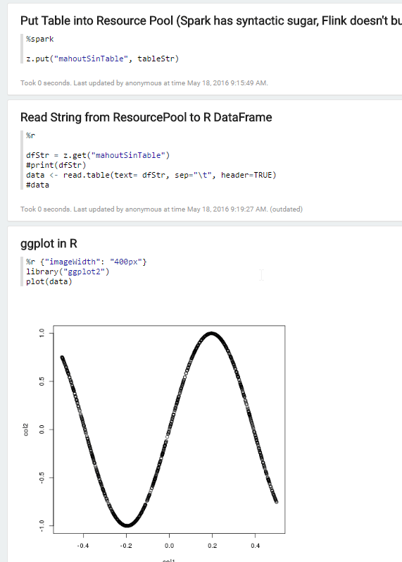Select the "Read String from ResourcePool to R DataFrame" title
This screenshot has width=402, height=562.
[146, 118]
